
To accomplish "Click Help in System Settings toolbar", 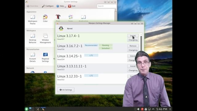I will coord(60,6).
